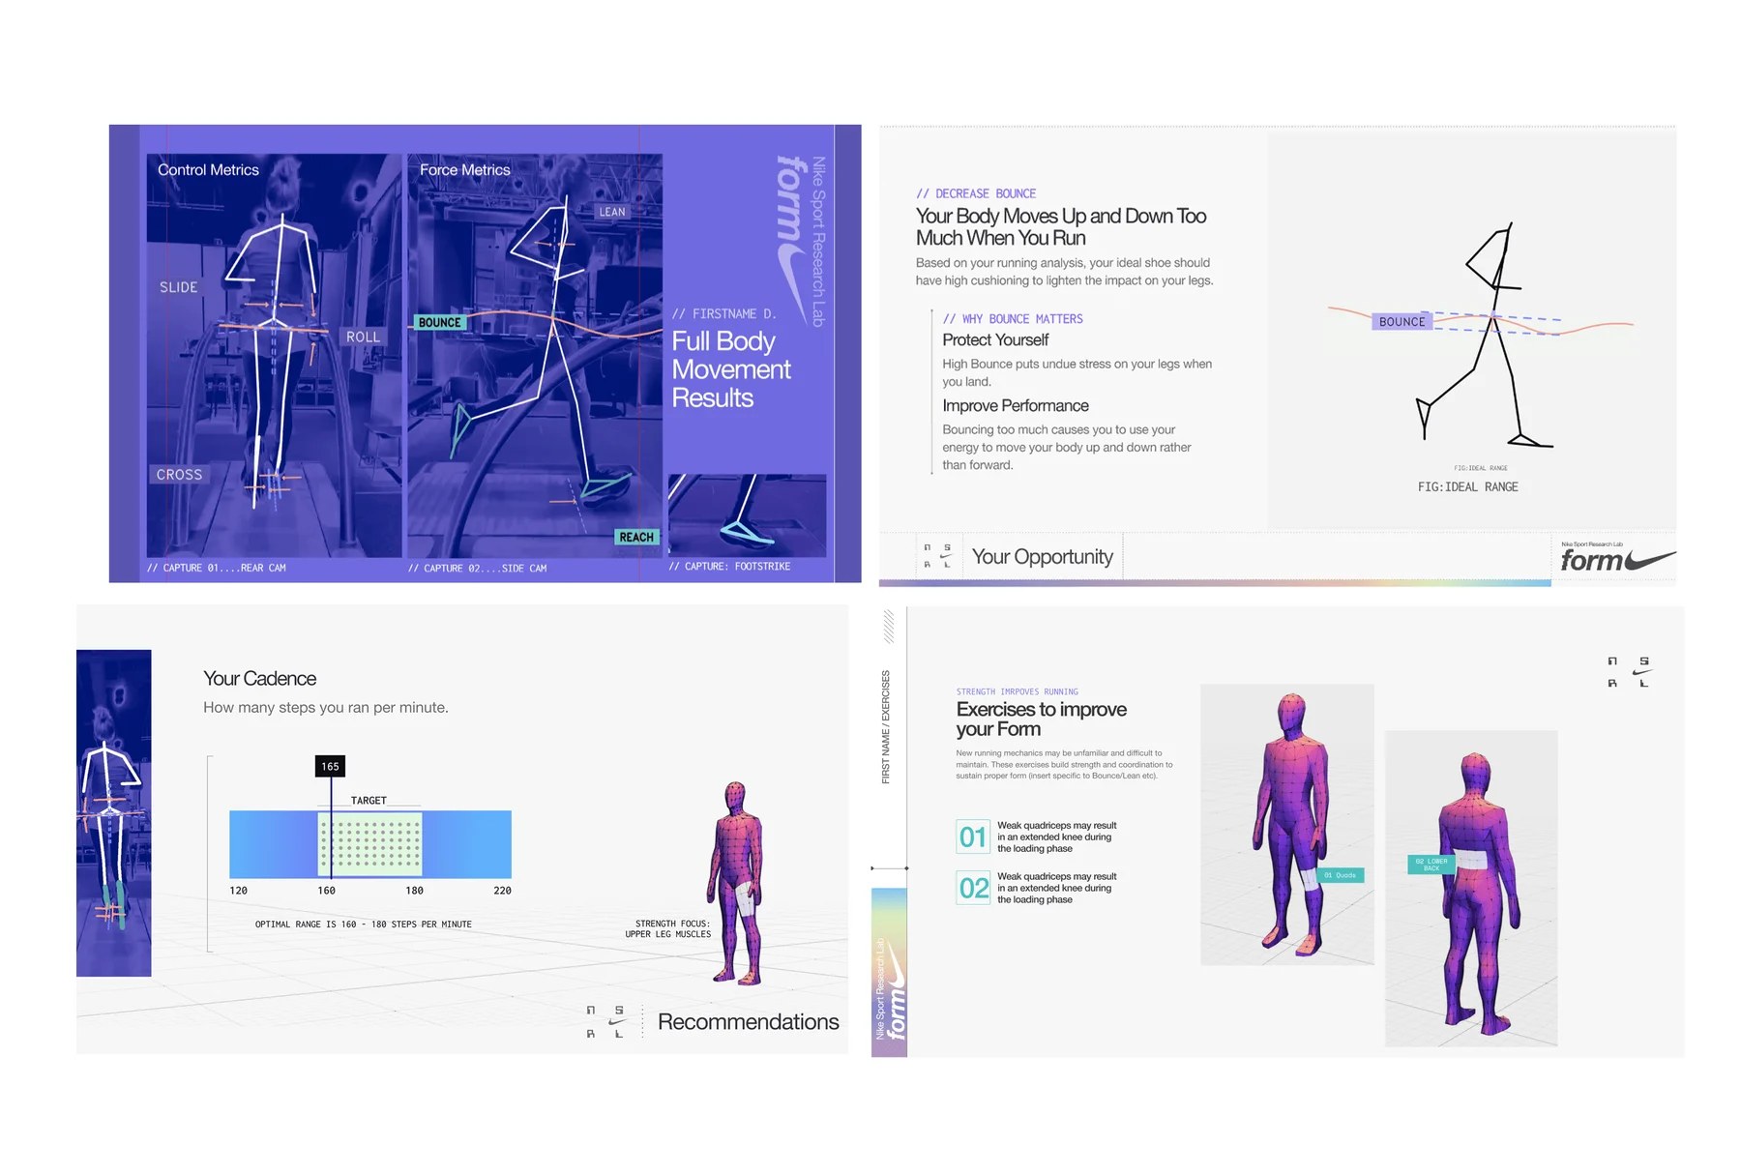Viewport: 1741px width, 1174px height.
Task: Click the Your Opportunity section title
Action: [1042, 557]
